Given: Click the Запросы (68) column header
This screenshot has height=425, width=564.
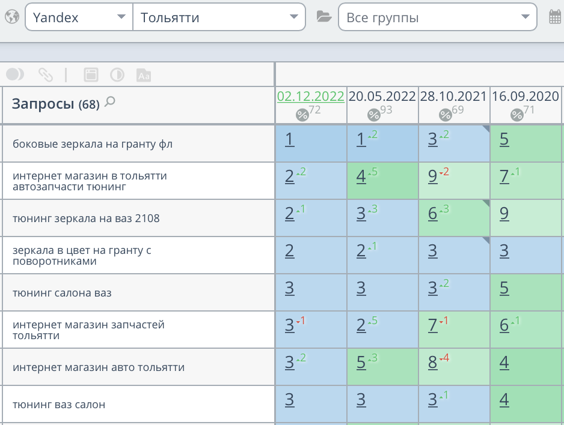Looking at the screenshot, I should pos(56,104).
